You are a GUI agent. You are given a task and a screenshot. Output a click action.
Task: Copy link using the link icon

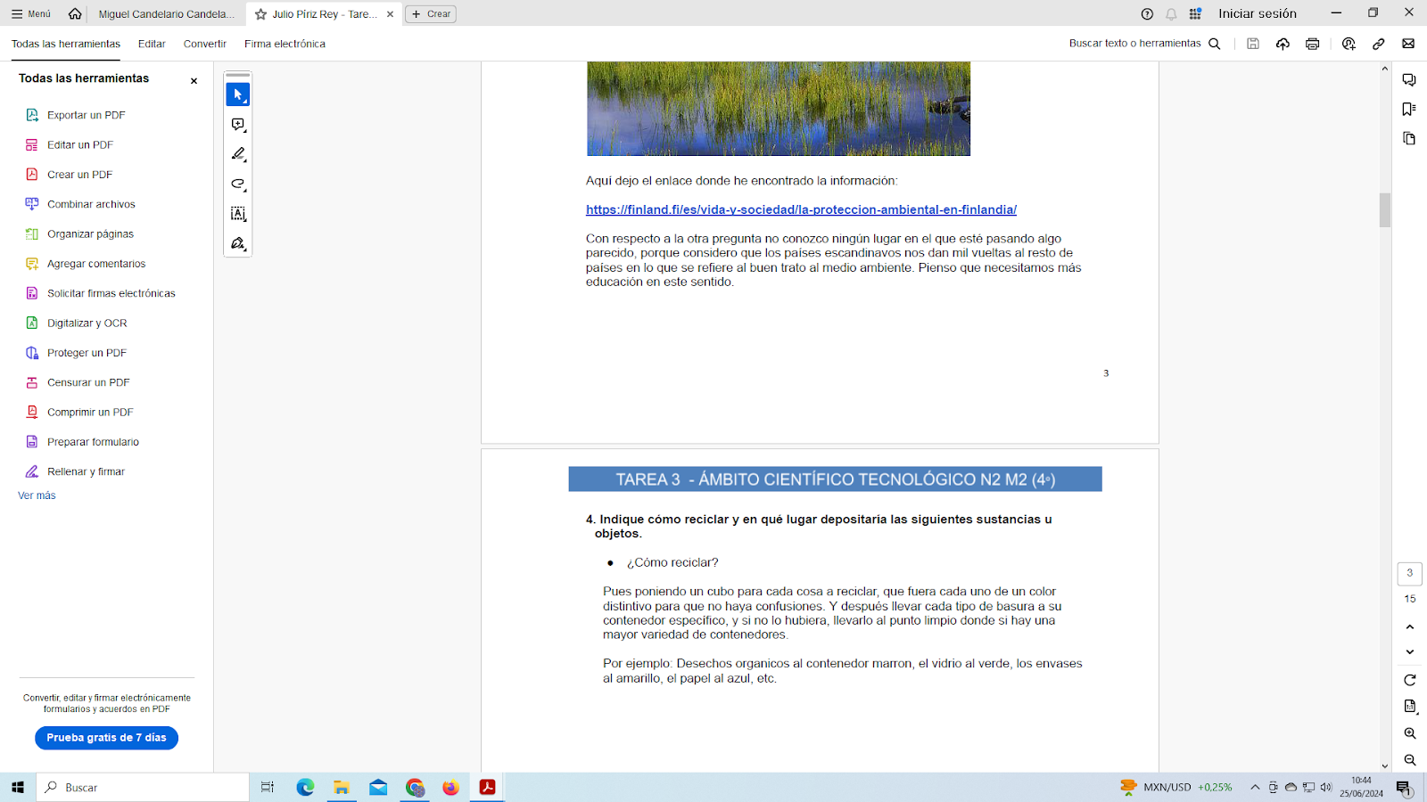pos(1379,43)
